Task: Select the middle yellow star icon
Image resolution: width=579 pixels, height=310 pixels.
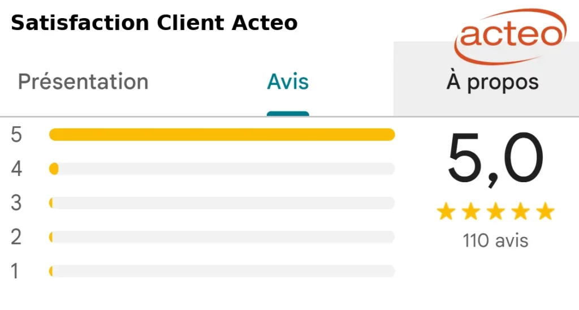Action: tap(496, 212)
